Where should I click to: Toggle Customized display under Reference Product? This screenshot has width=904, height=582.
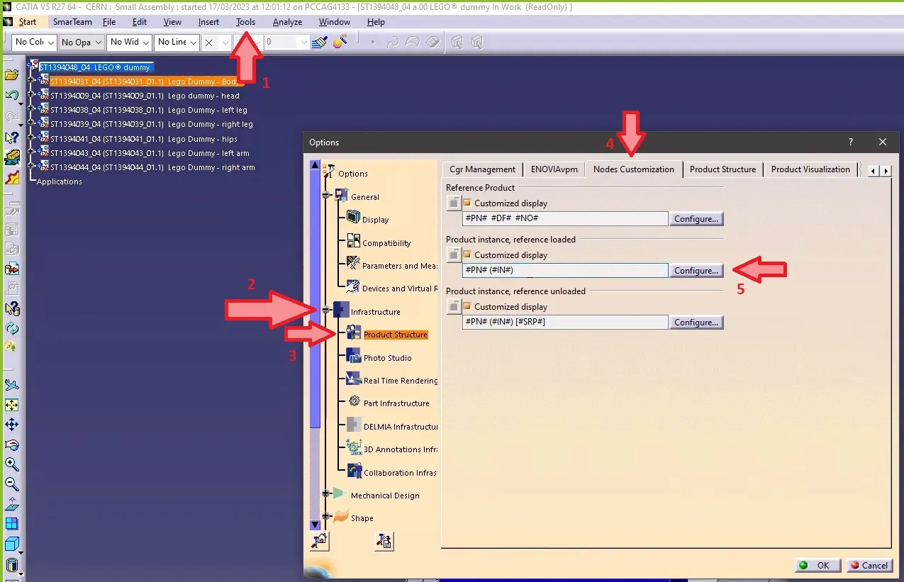coord(467,203)
